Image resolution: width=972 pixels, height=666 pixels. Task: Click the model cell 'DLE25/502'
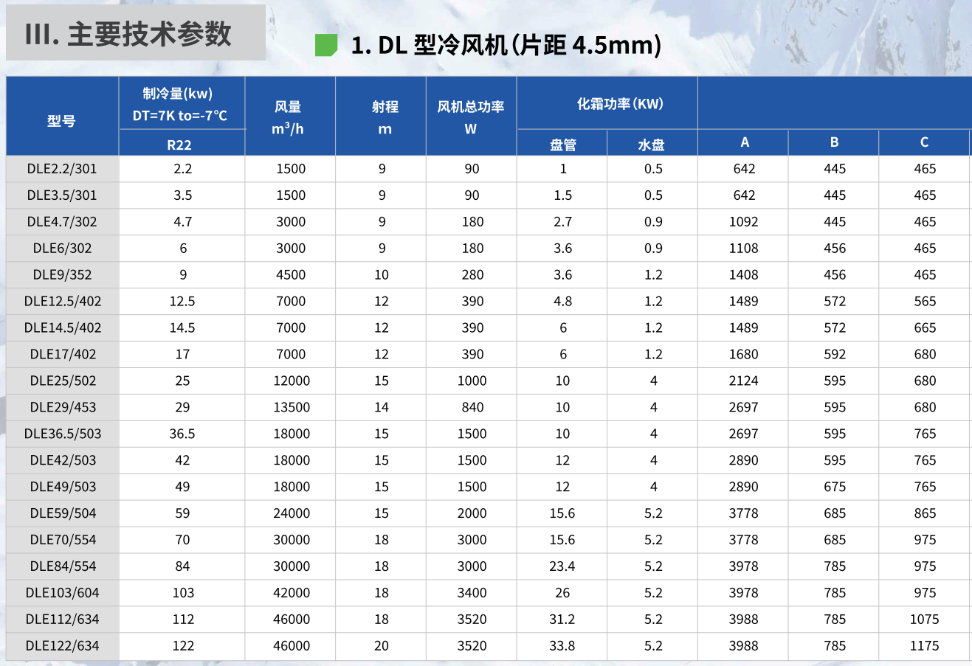point(61,381)
